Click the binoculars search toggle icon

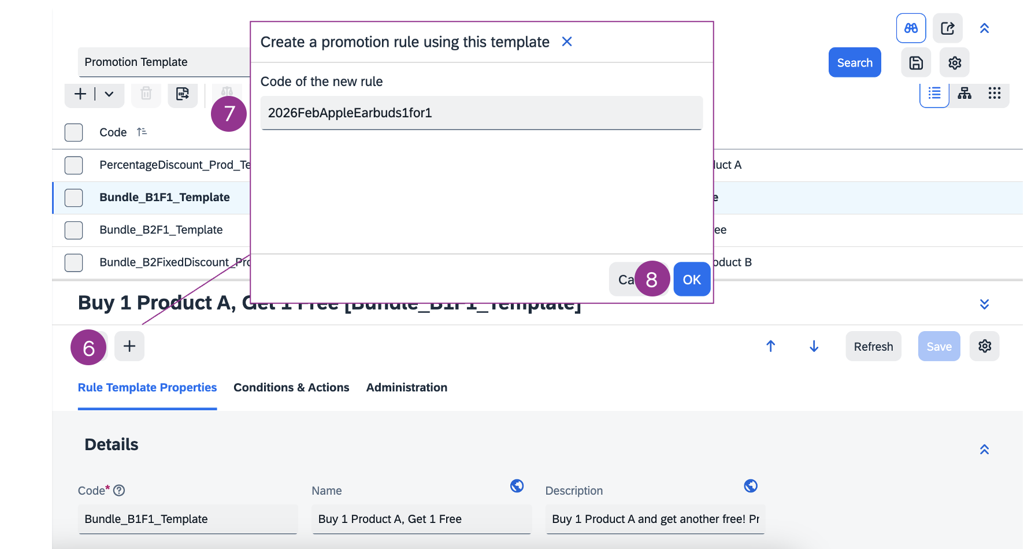pyautogui.click(x=911, y=28)
